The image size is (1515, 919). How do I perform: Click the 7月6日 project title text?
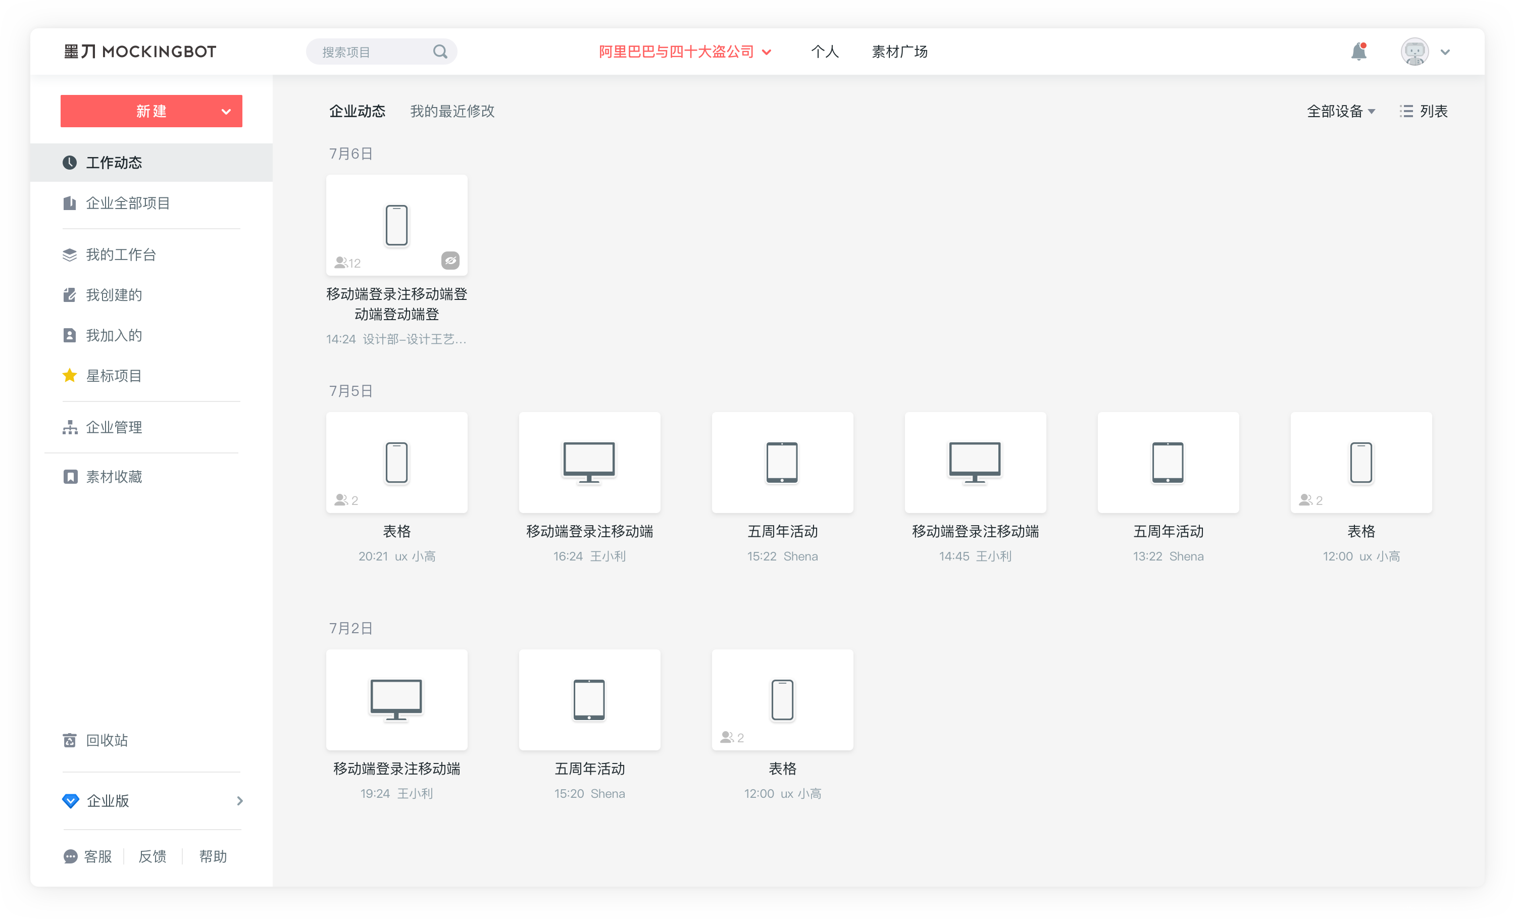coord(396,304)
